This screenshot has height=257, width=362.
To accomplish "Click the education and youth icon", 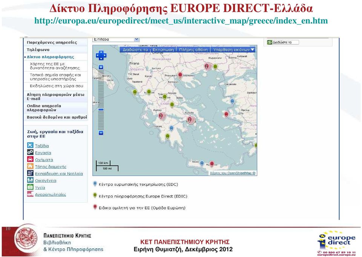I will [x=30, y=173].
